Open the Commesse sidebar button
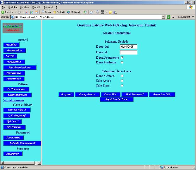Screen dimensions: 196x170 click(14, 73)
